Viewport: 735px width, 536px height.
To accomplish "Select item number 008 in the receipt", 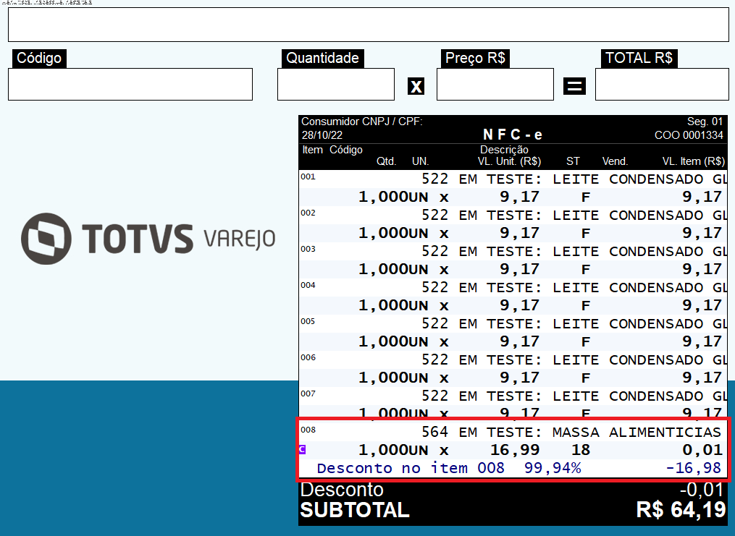I will coord(308,430).
